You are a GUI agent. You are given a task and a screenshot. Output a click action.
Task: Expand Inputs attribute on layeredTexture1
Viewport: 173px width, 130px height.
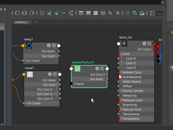pos(74,84)
